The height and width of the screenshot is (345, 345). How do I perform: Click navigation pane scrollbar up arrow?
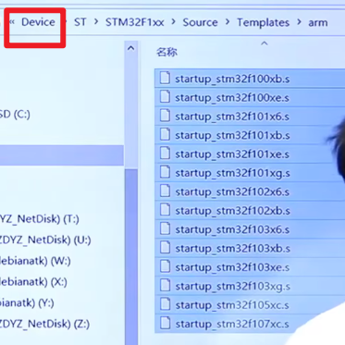[130, 48]
